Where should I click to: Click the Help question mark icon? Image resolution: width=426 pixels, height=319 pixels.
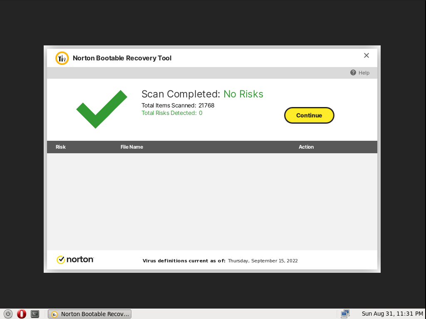pyautogui.click(x=353, y=72)
